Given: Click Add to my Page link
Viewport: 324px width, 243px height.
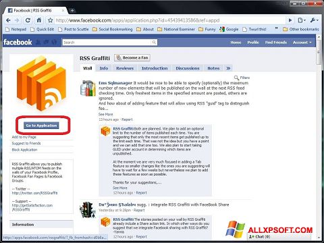Looking at the screenshot, I should [24, 137].
